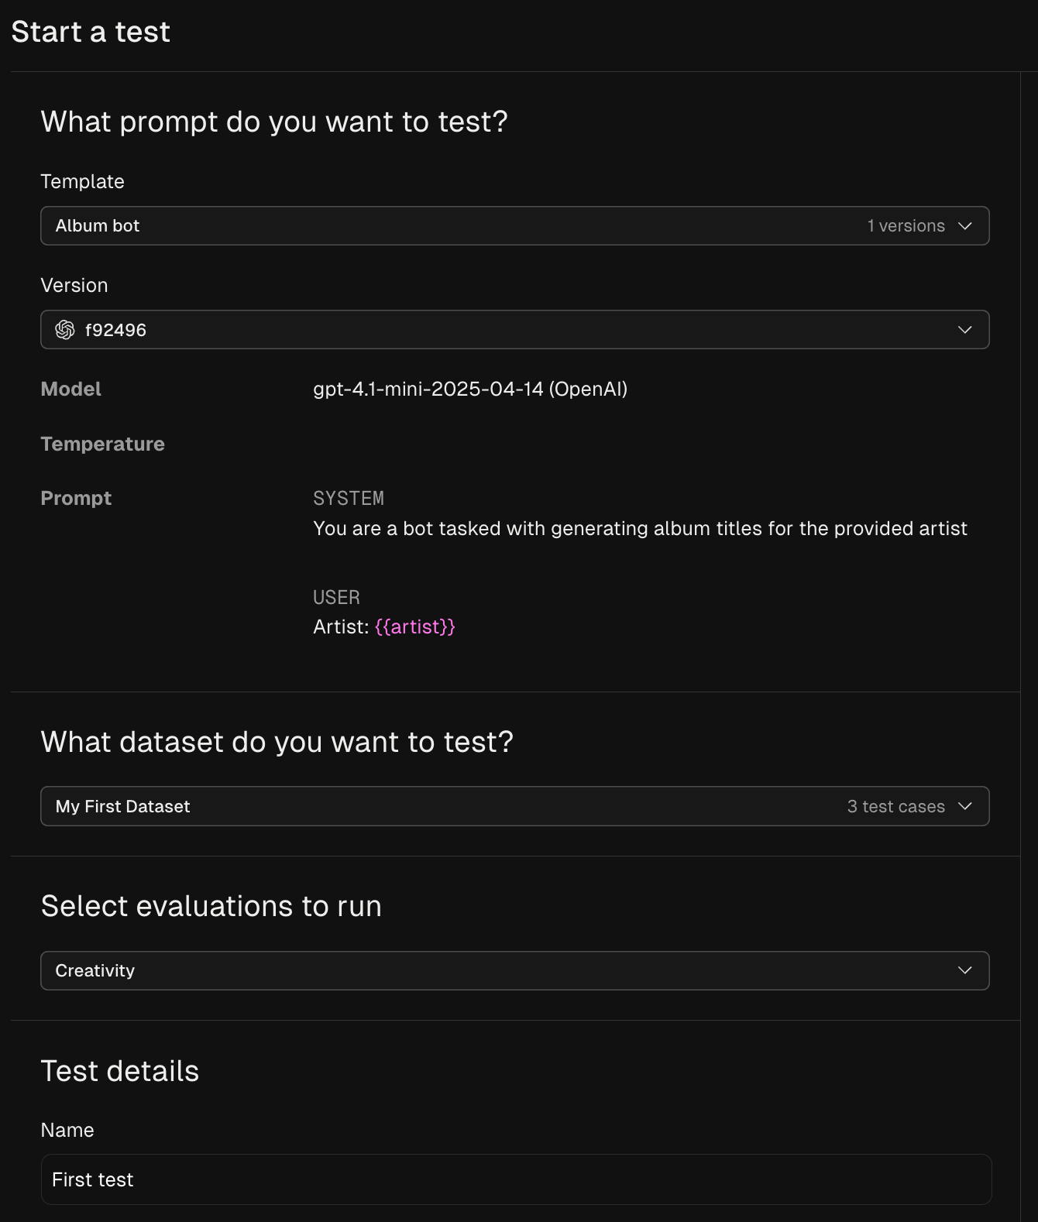Focus the Name field containing First test
Viewport: 1038px width, 1222px height.
(516, 1179)
